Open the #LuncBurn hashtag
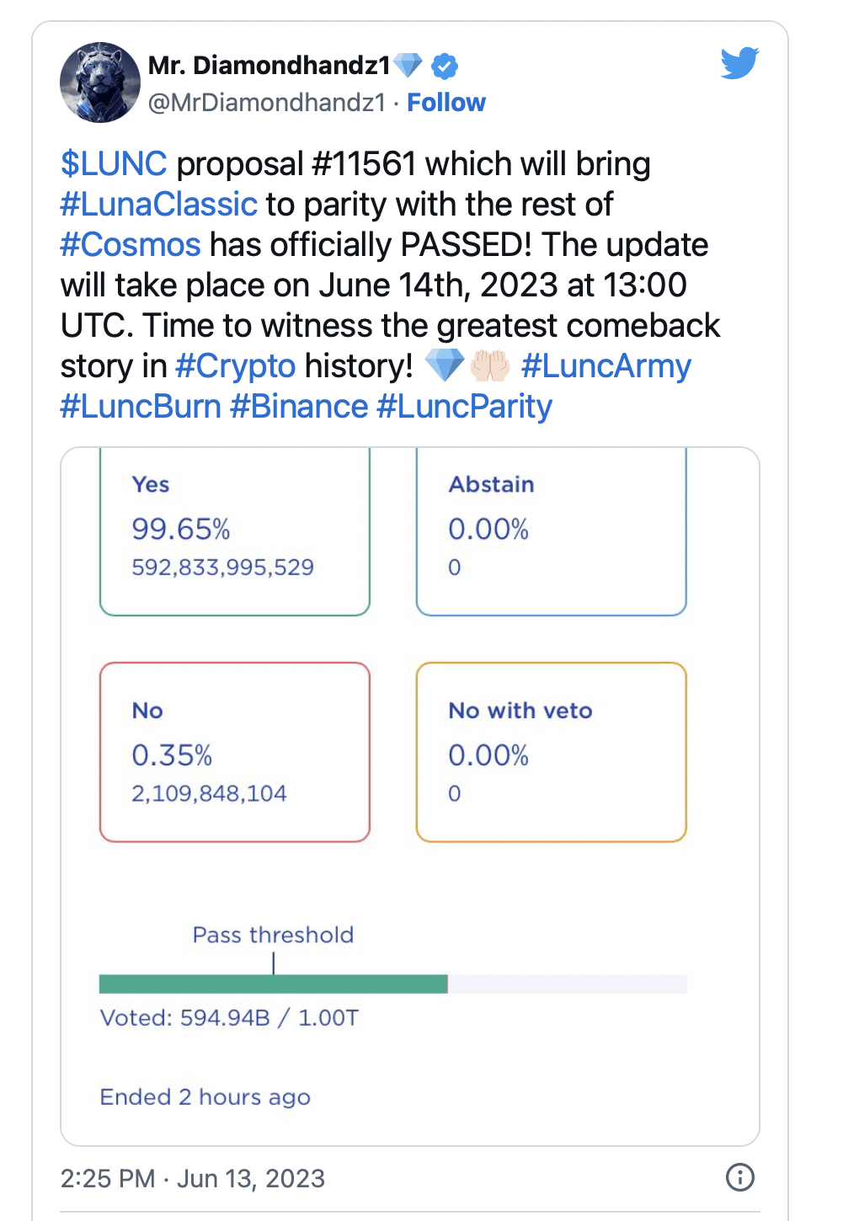 pos(141,407)
